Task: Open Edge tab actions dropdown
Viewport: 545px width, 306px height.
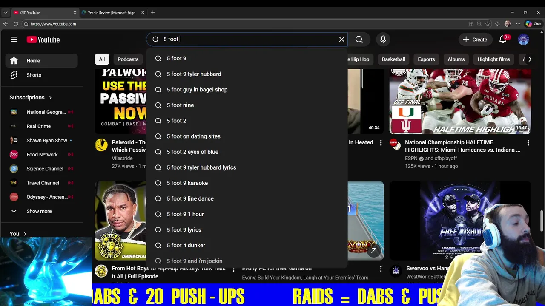Action: [x=6, y=13]
